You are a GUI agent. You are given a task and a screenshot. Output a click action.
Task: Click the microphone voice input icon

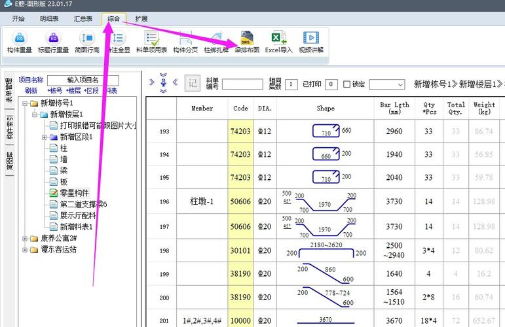pyautogui.click(x=163, y=83)
